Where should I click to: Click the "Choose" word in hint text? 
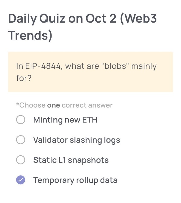32,105
